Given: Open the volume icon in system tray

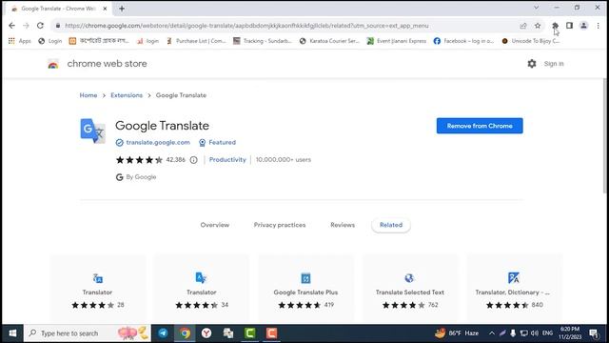Looking at the screenshot, I should pyautogui.click(x=535, y=333).
